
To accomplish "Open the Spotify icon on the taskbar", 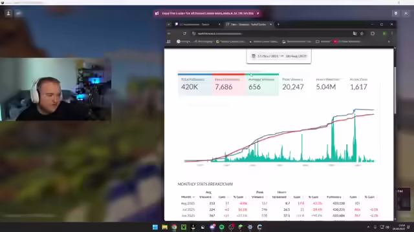I will [221, 227].
